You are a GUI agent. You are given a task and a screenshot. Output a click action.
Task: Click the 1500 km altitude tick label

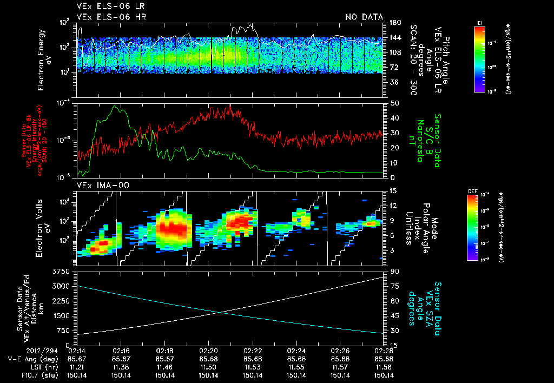click(61, 315)
